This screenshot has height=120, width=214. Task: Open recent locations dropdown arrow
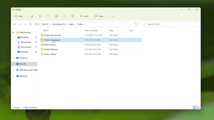coord(25,24)
